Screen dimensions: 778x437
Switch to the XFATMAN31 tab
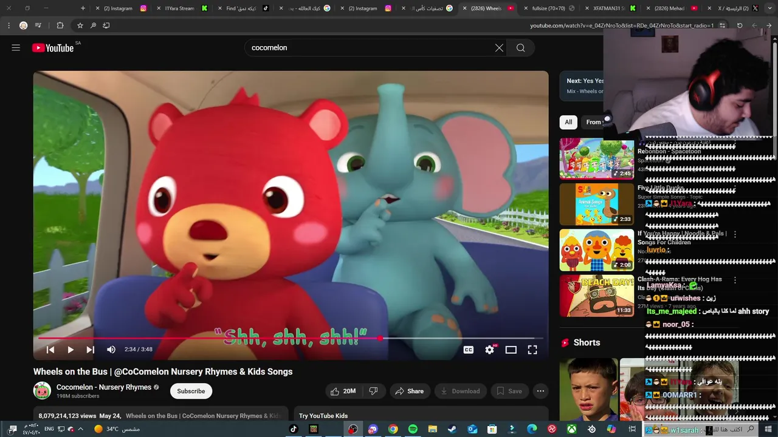[x=610, y=8]
